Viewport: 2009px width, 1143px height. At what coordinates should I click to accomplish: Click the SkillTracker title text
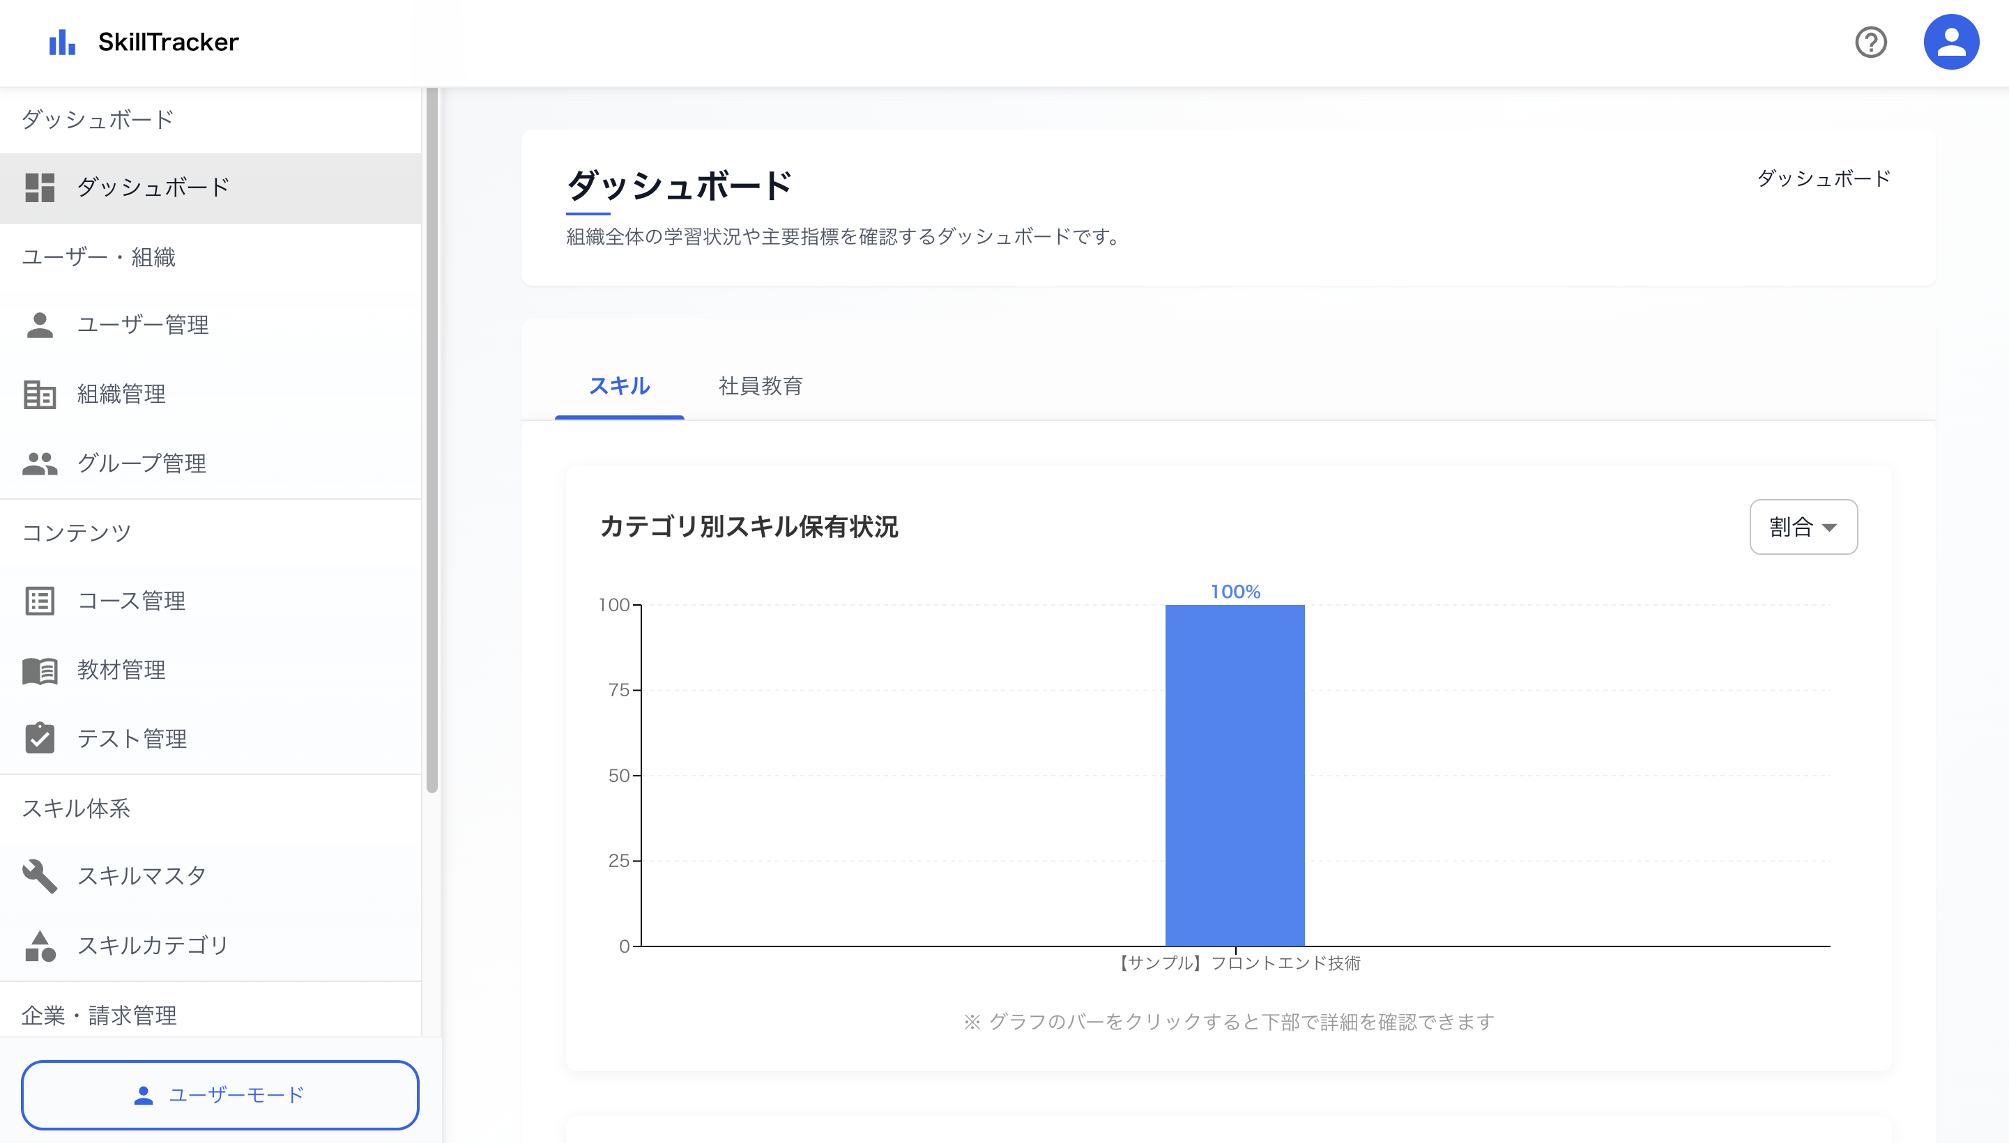[x=168, y=43]
